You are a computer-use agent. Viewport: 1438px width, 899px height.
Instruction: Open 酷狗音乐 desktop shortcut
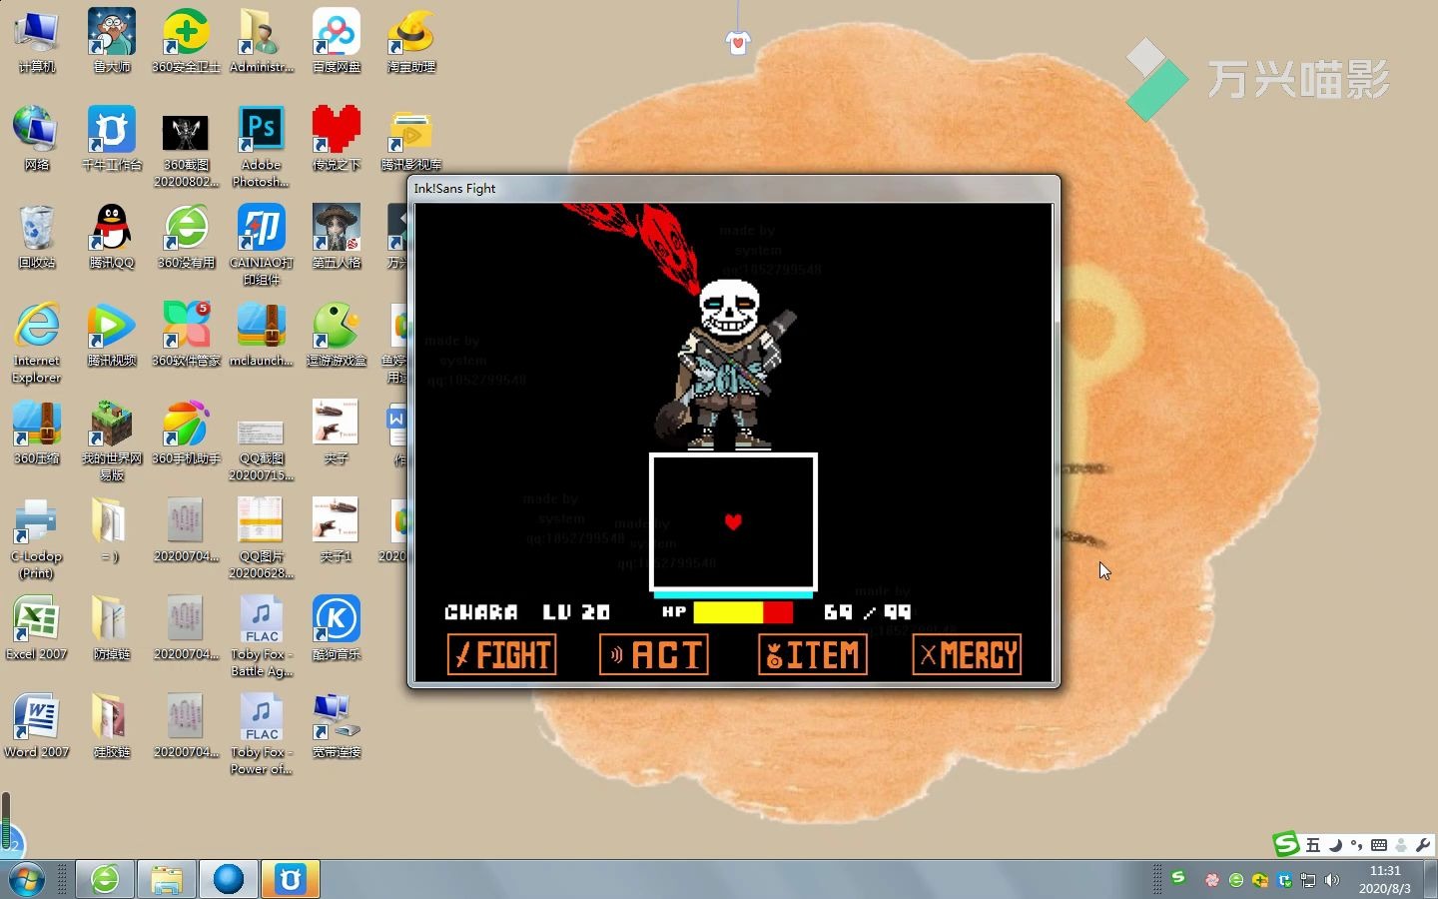(337, 629)
